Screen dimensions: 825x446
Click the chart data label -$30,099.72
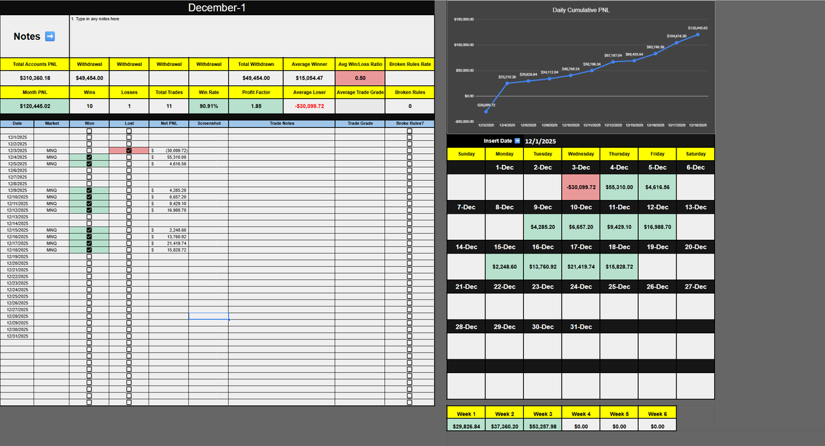tap(486, 105)
